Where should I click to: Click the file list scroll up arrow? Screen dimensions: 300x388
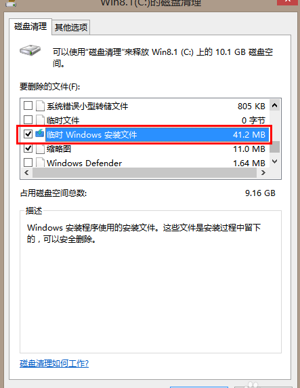(x=274, y=106)
